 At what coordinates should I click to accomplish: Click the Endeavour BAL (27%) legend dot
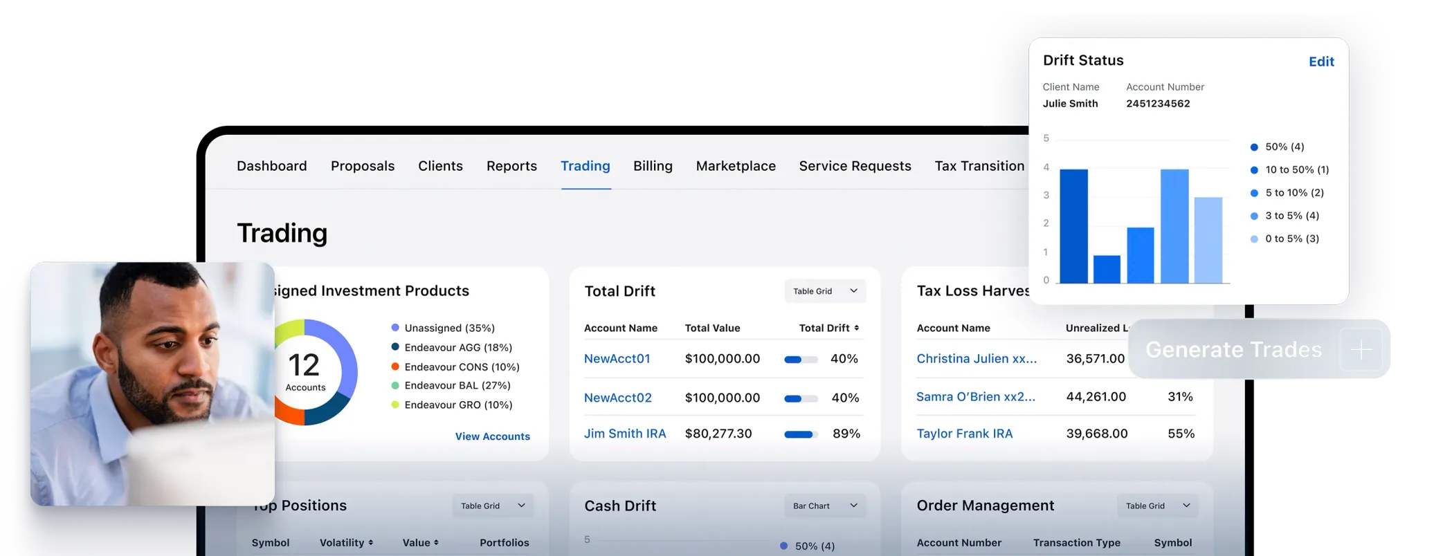tap(395, 385)
